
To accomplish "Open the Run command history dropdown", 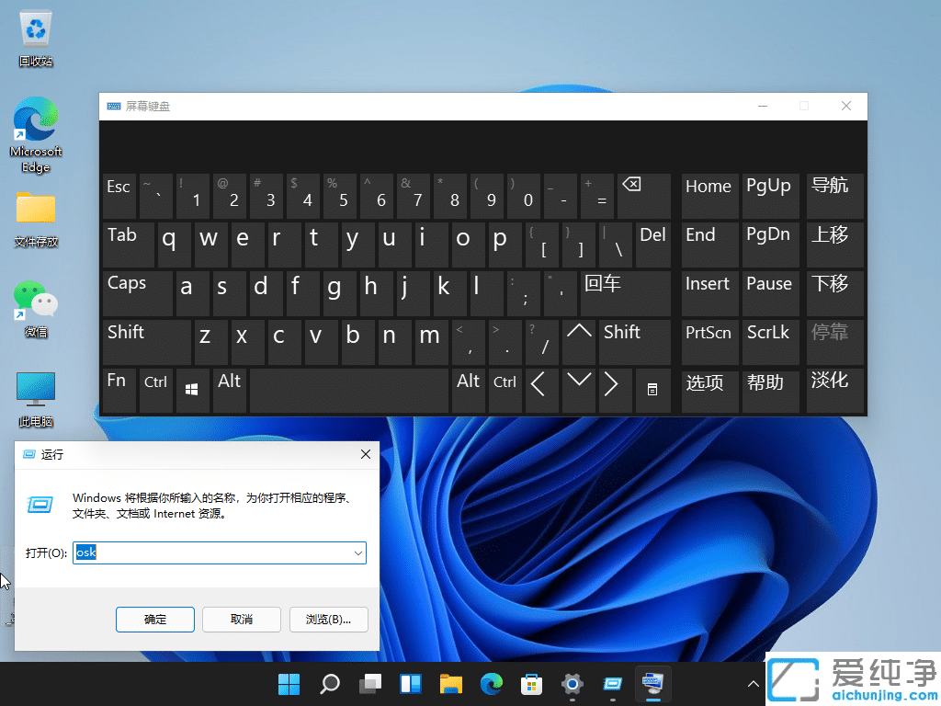I will pos(358,552).
